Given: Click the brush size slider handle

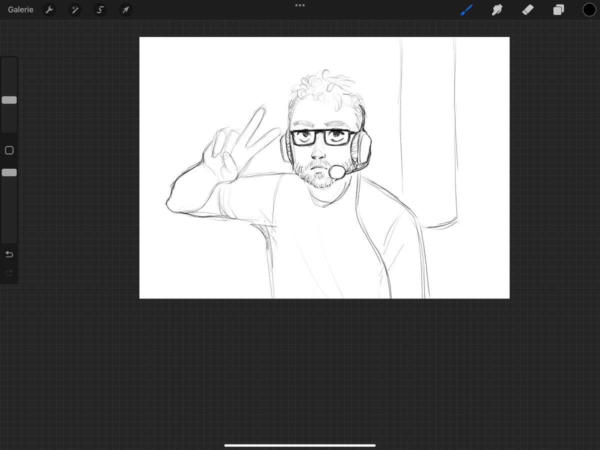Looking at the screenshot, I should pos(9,100).
